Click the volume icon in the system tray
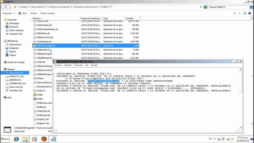 [232, 139]
